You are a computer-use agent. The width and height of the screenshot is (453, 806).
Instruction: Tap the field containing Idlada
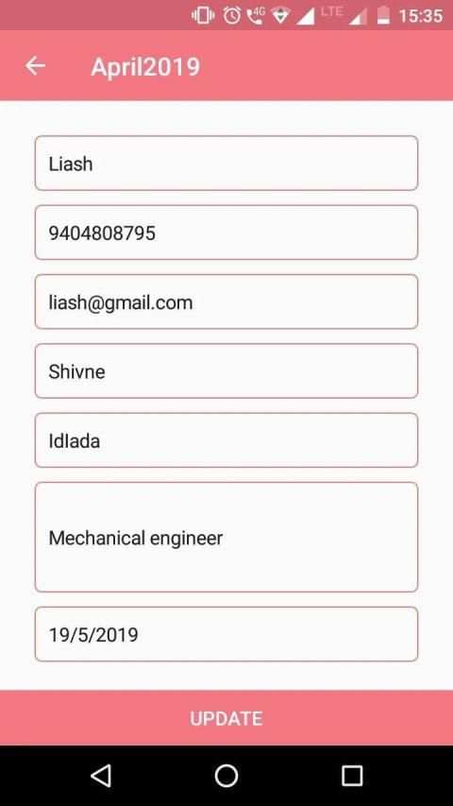[x=226, y=440]
